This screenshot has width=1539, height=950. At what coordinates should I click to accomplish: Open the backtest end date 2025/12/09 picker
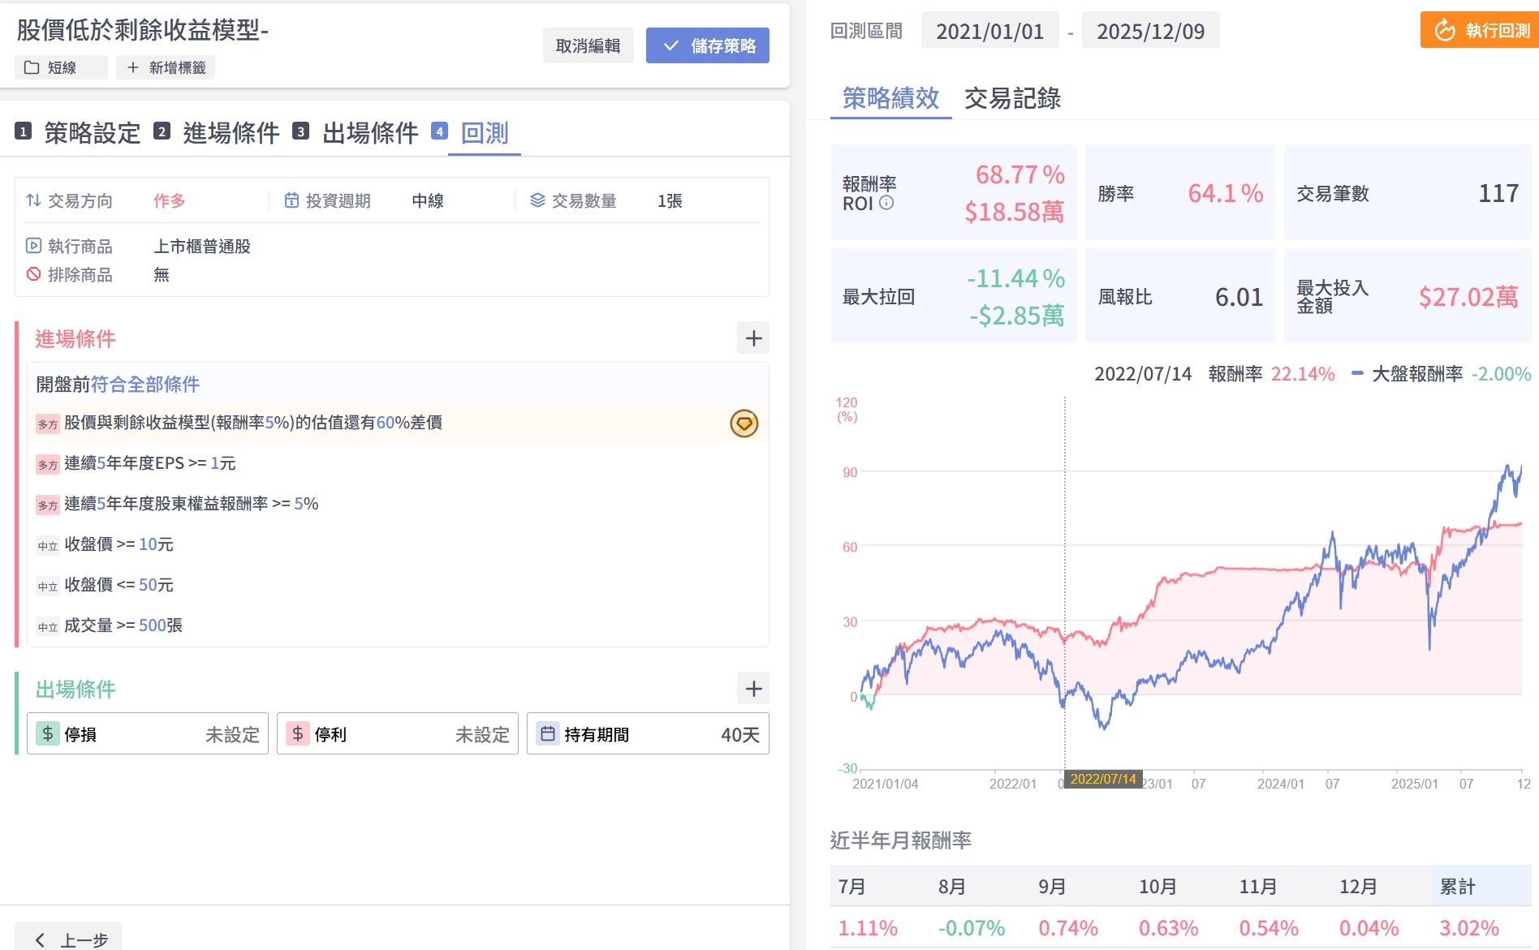pos(1150,32)
